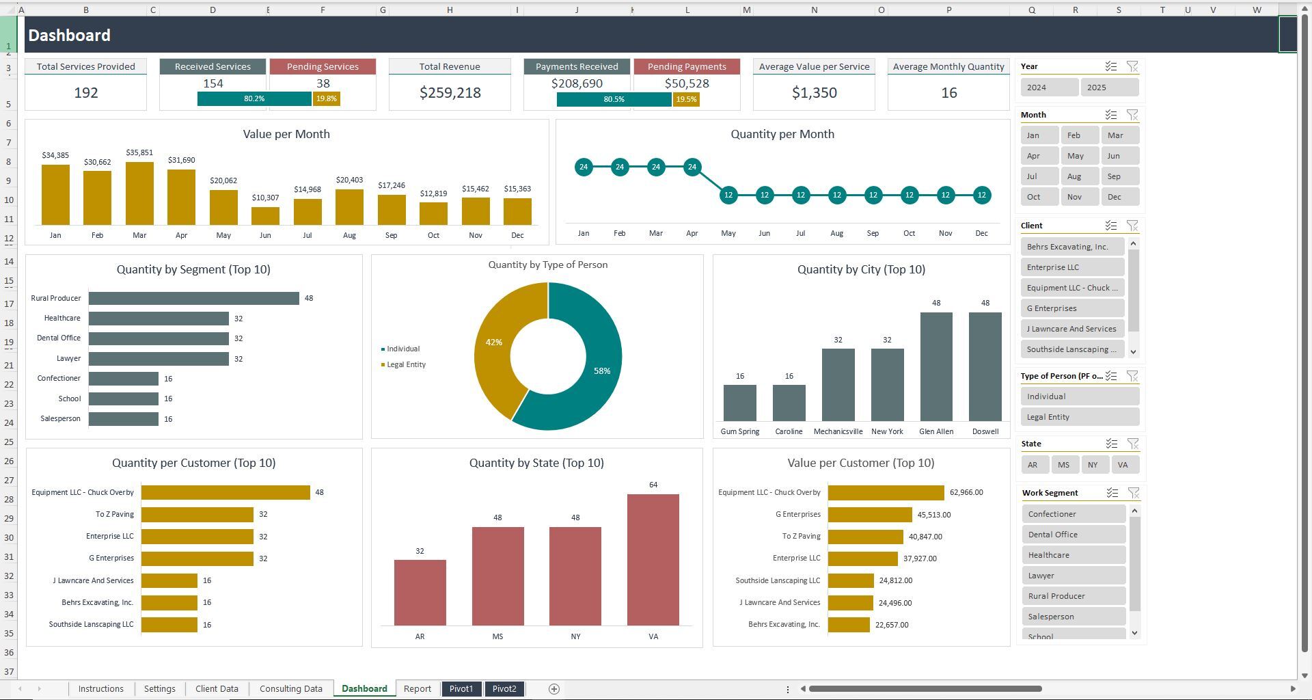This screenshot has width=1312, height=700.
Task: Enable multi-select on the State slicer
Action: pyautogui.click(x=1110, y=444)
